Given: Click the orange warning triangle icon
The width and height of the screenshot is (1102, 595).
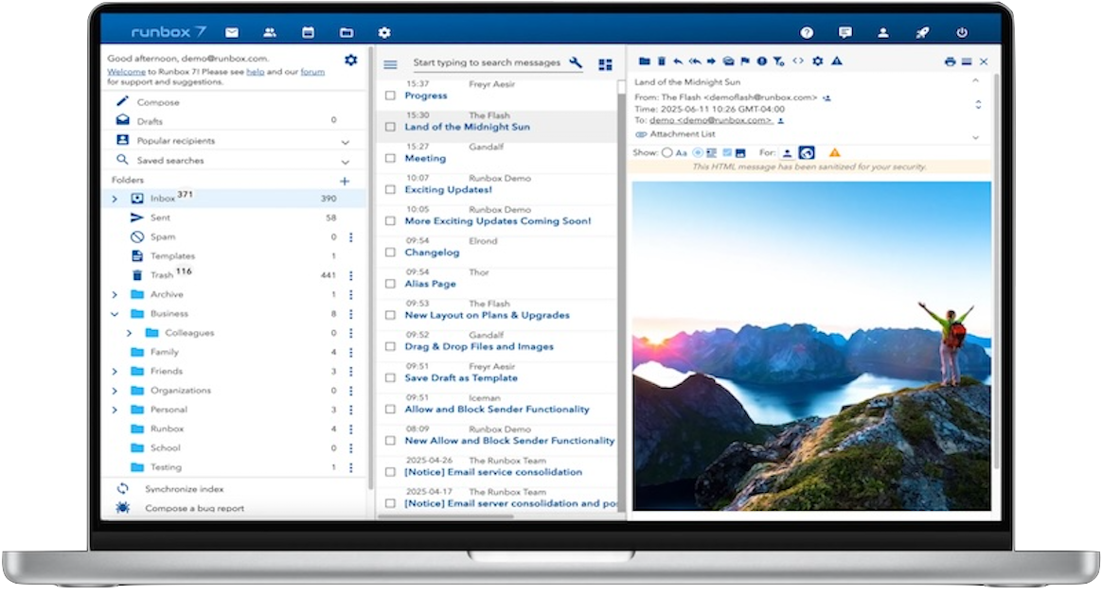Looking at the screenshot, I should 835,152.
